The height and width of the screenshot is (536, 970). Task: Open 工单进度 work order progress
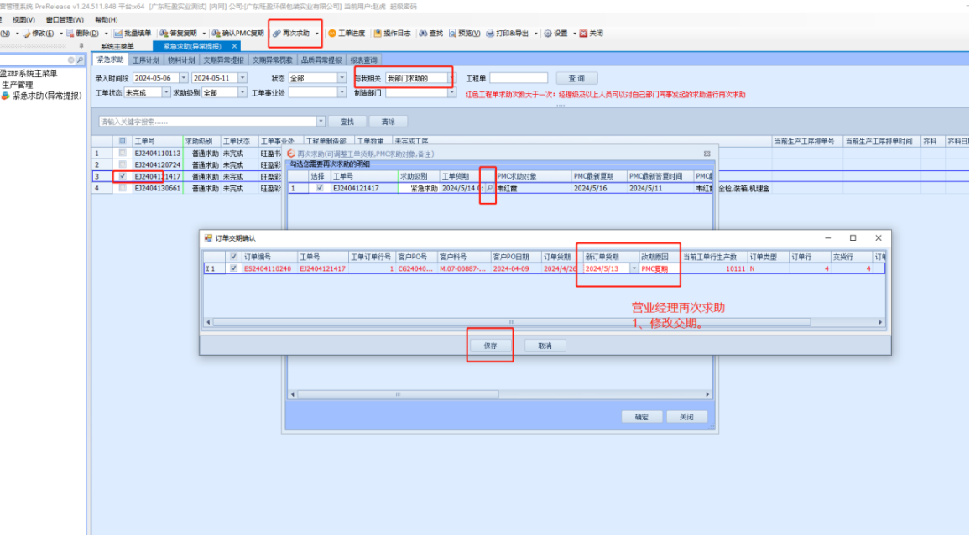[x=347, y=34]
